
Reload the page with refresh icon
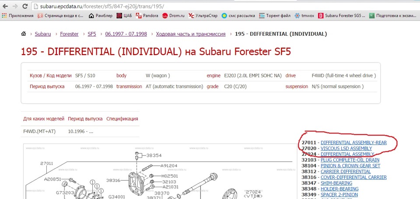(x=25, y=6)
